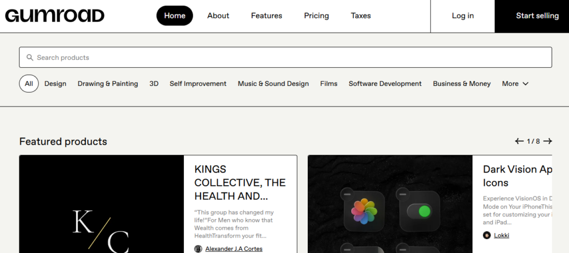Screen dimensions: 569x253
Task: Open the Home nav item
Action: (x=174, y=16)
